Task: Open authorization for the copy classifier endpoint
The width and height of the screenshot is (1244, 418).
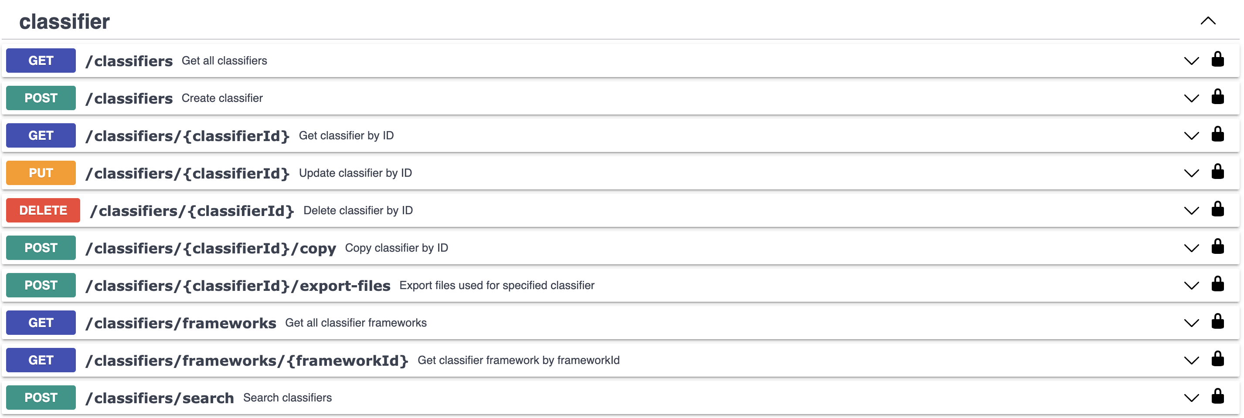Action: (1218, 247)
